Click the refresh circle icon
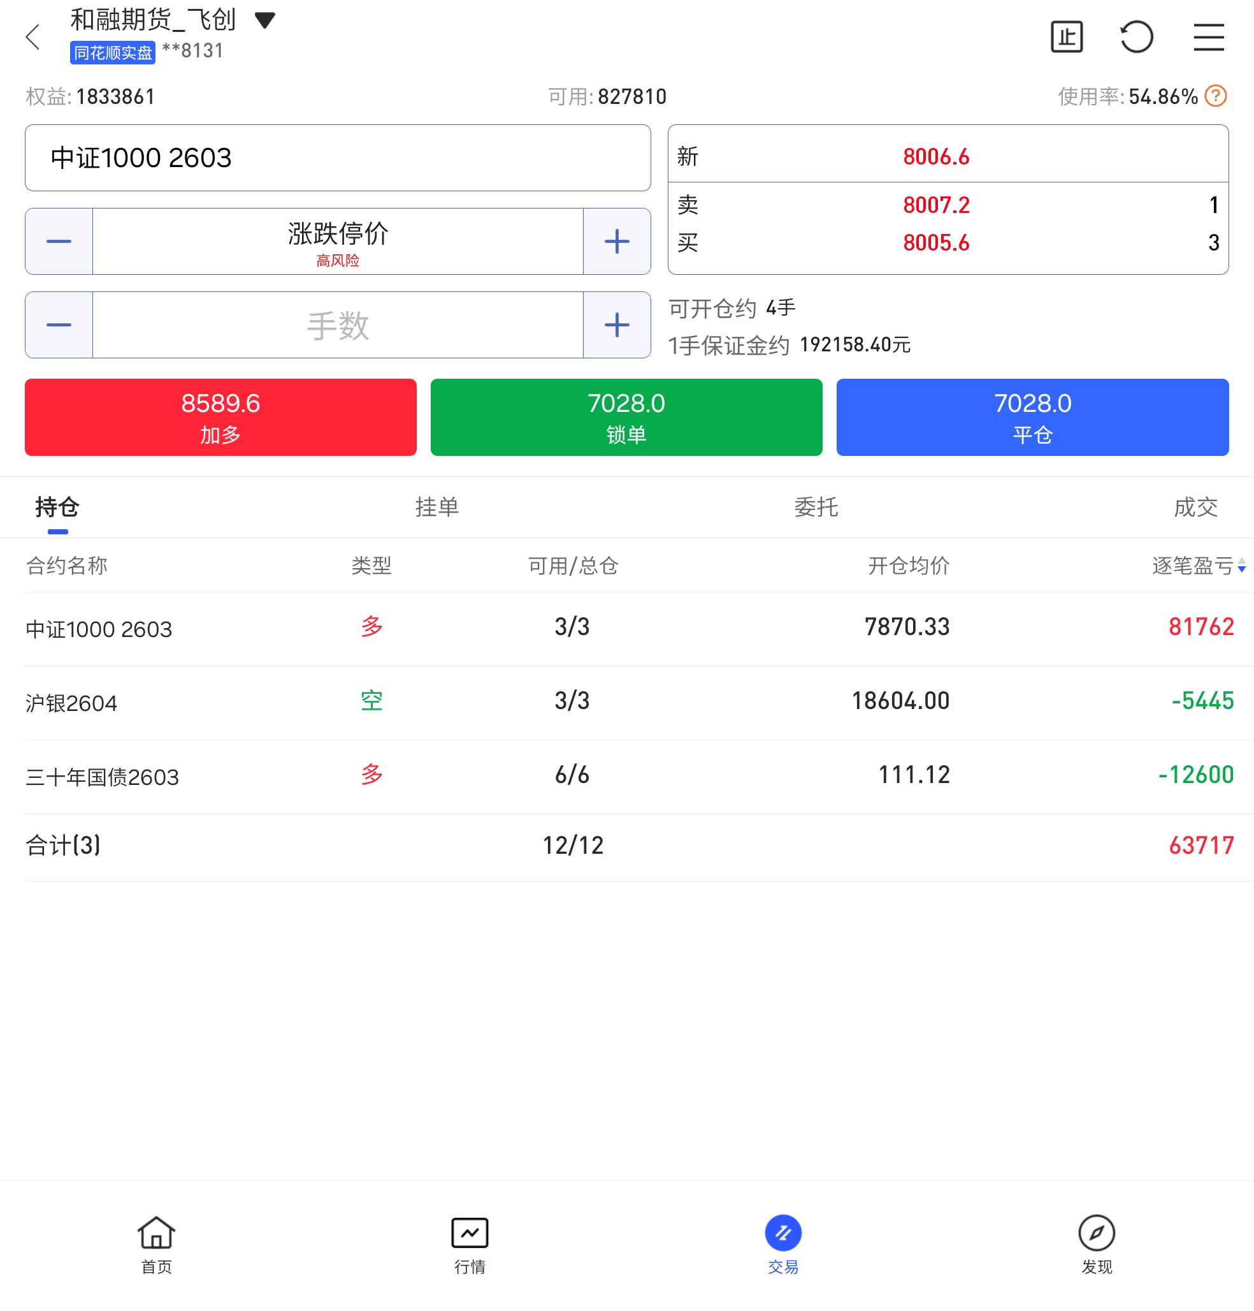This screenshot has height=1311, width=1254. [1136, 37]
